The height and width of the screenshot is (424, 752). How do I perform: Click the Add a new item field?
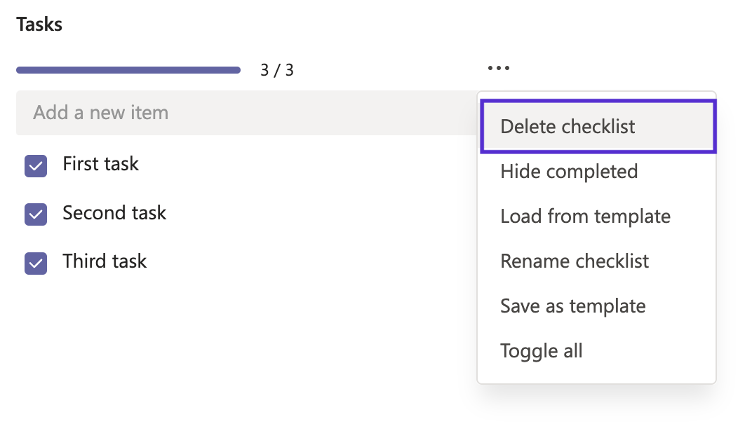click(x=210, y=112)
